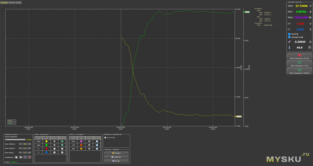
Task: Increase Start CUR value with plus button
Action: 30,144
